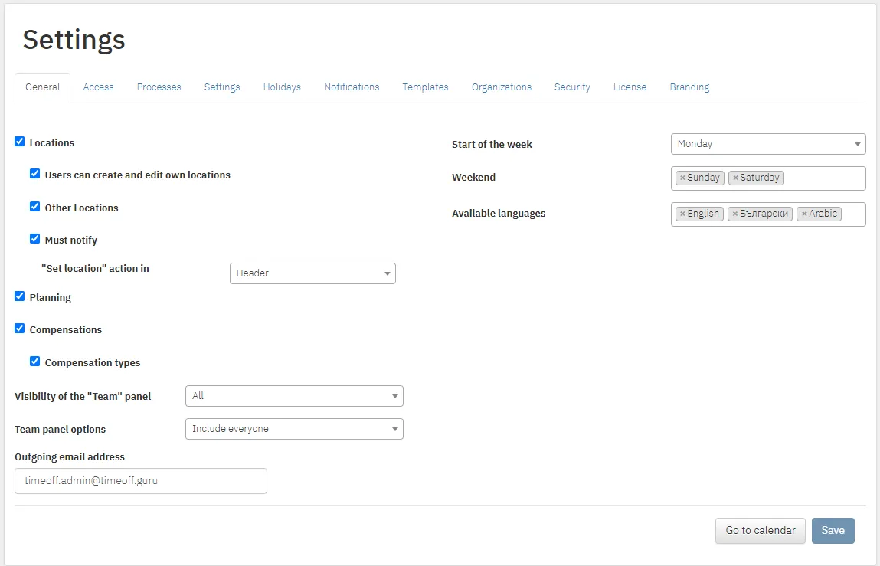Toggle the Other Locations checkbox

[x=34, y=207]
